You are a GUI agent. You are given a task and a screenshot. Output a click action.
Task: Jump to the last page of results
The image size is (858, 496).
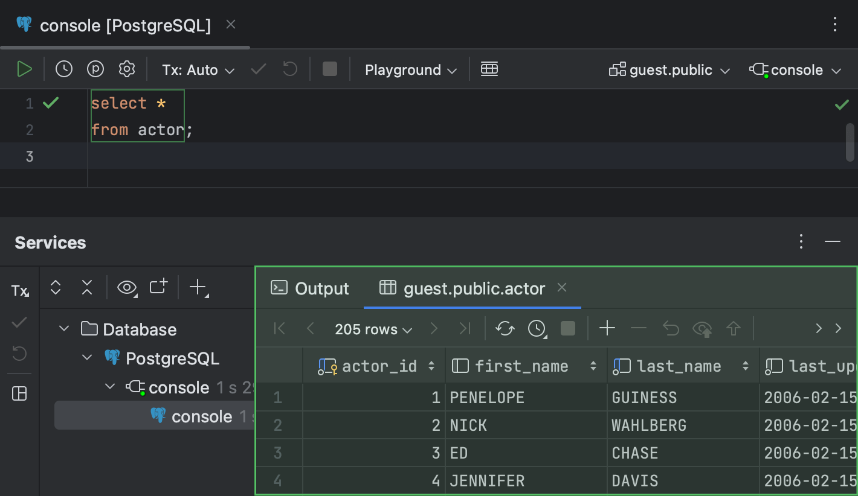(465, 329)
